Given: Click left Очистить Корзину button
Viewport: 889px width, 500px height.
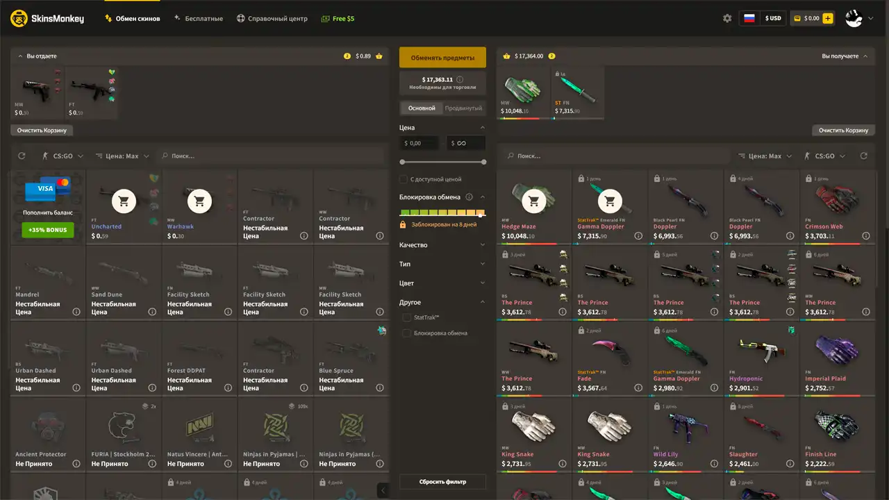Looking at the screenshot, I should pyautogui.click(x=42, y=130).
